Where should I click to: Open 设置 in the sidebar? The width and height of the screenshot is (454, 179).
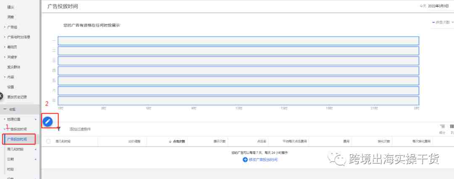coord(11,87)
